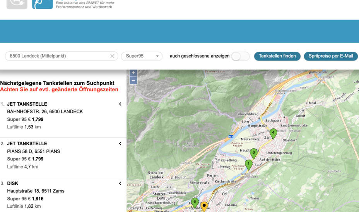Click the 'Oberdorf' map label
359x212 pixels.
coord(290,140)
